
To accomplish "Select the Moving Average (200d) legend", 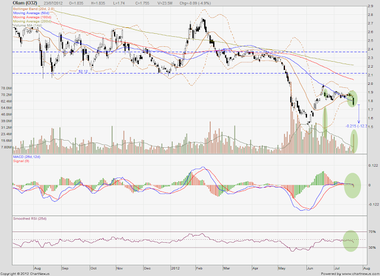I will point(32,21).
